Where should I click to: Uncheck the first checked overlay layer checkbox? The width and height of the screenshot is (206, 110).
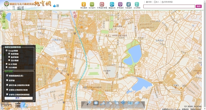tap(7, 75)
